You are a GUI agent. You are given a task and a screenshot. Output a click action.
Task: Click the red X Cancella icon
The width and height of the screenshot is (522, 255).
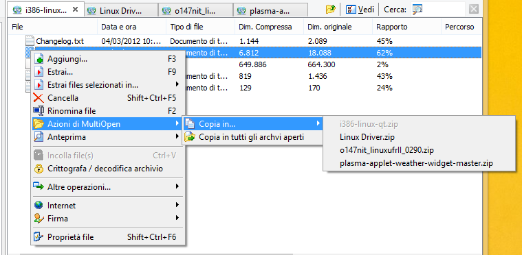coord(39,98)
